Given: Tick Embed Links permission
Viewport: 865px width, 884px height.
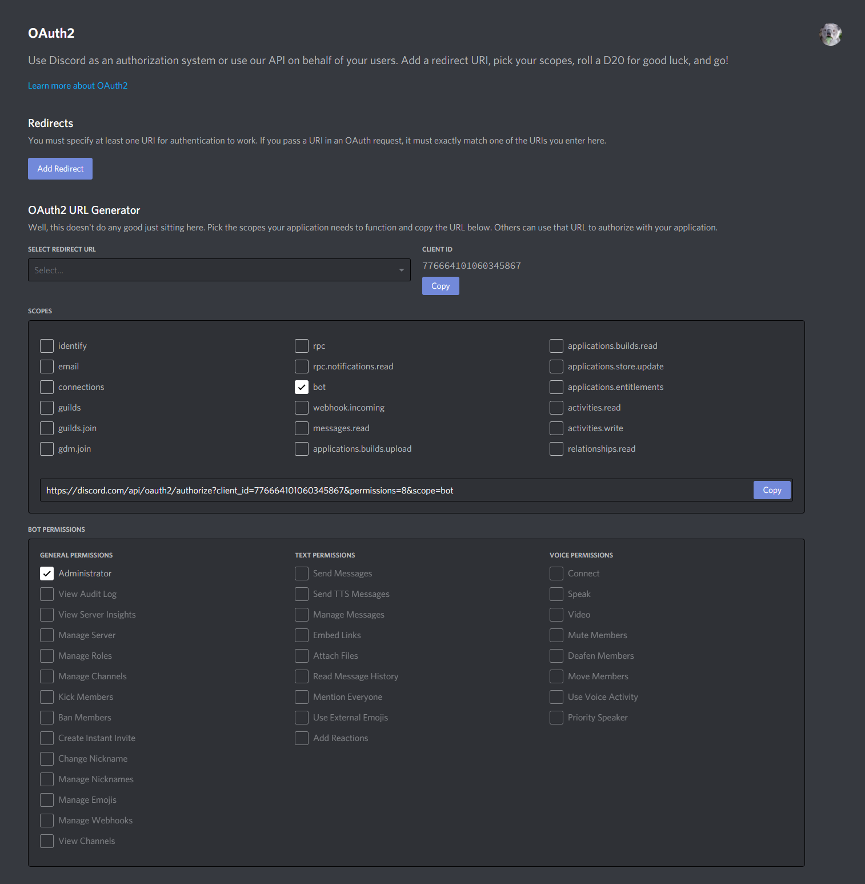Looking at the screenshot, I should (x=302, y=635).
